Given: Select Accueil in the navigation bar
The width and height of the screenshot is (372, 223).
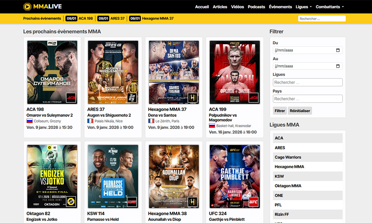Looking at the screenshot, I should pos(202,7).
